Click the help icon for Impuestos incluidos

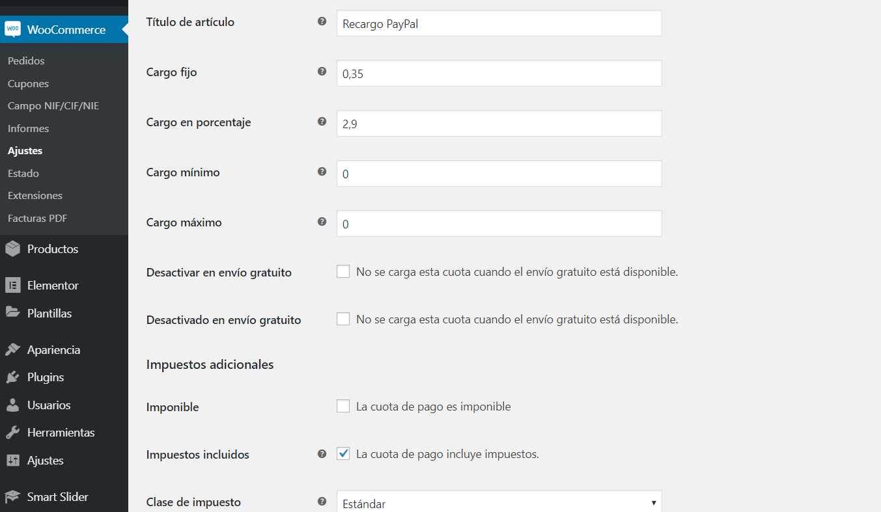(x=322, y=454)
